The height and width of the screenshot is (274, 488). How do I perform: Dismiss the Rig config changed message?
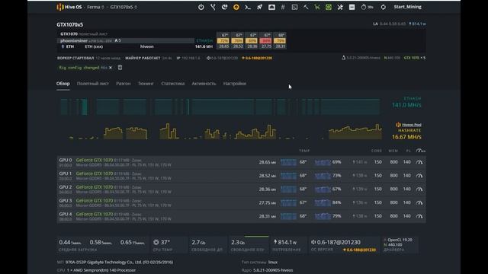pyautogui.click(x=111, y=68)
